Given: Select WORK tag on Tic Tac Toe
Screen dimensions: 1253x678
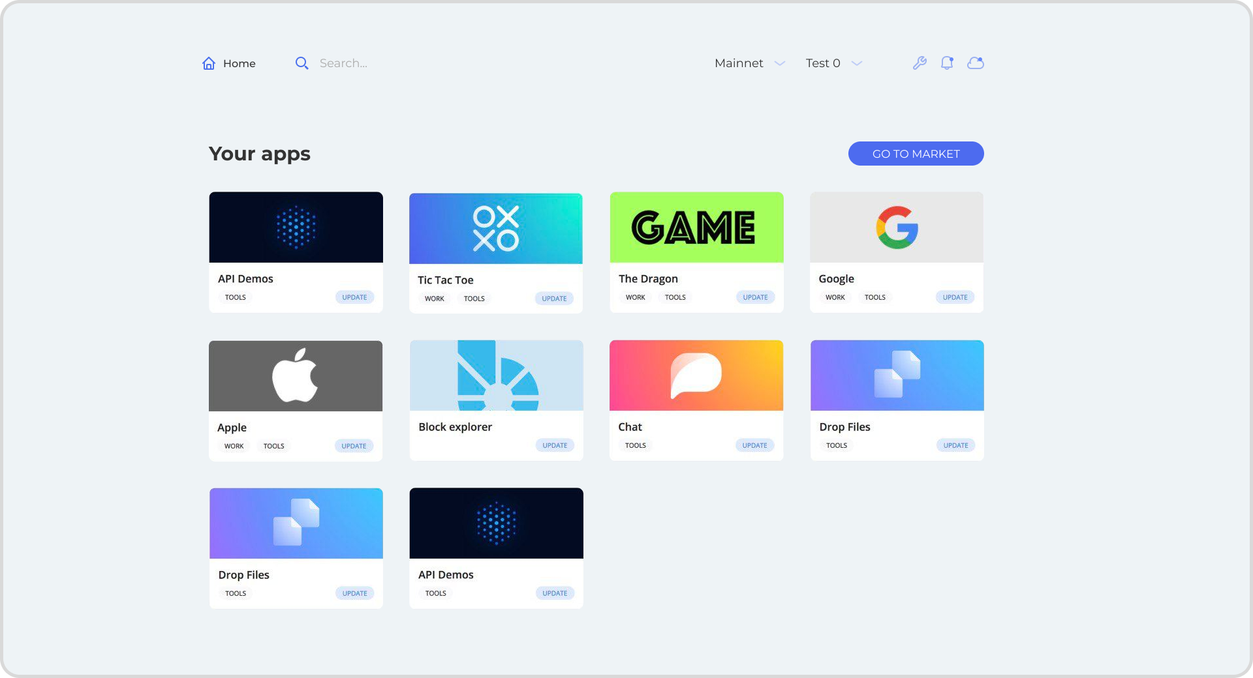Looking at the screenshot, I should pyautogui.click(x=435, y=299).
